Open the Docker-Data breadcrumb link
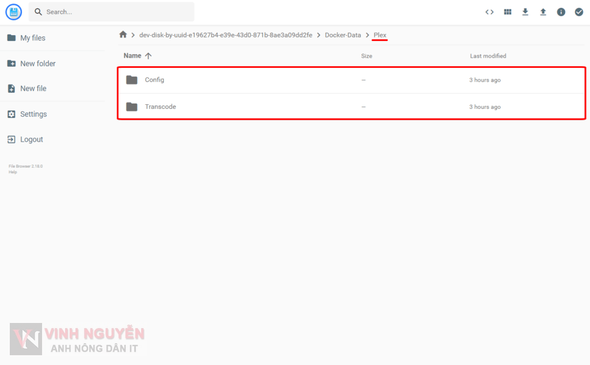 (x=343, y=35)
